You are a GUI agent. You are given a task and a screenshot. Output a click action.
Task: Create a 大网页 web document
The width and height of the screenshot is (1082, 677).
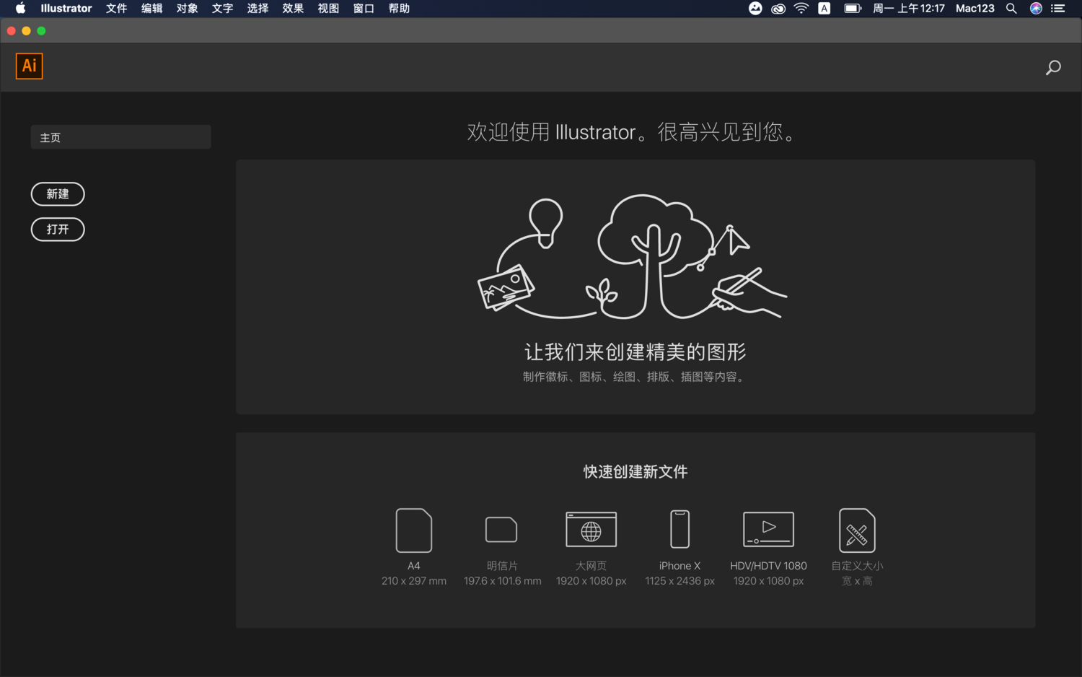[x=591, y=545]
